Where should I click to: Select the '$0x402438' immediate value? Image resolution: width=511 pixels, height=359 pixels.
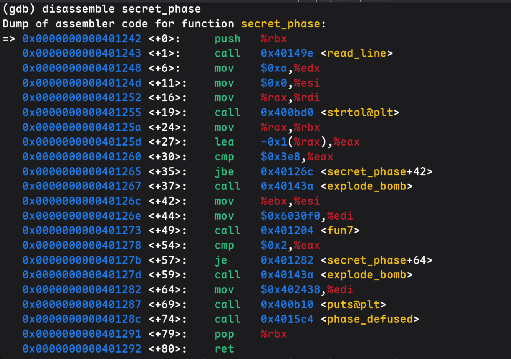coord(290,289)
